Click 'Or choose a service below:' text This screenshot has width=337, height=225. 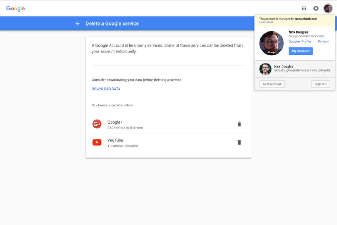pyautogui.click(x=113, y=105)
